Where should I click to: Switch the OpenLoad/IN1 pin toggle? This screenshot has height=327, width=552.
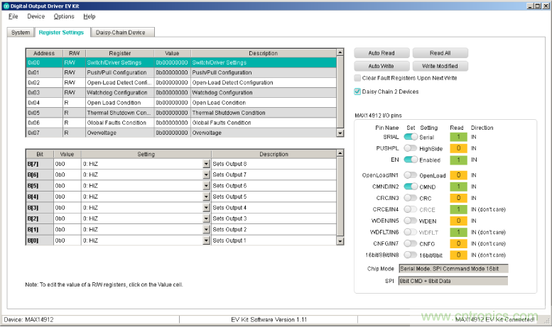click(x=411, y=175)
